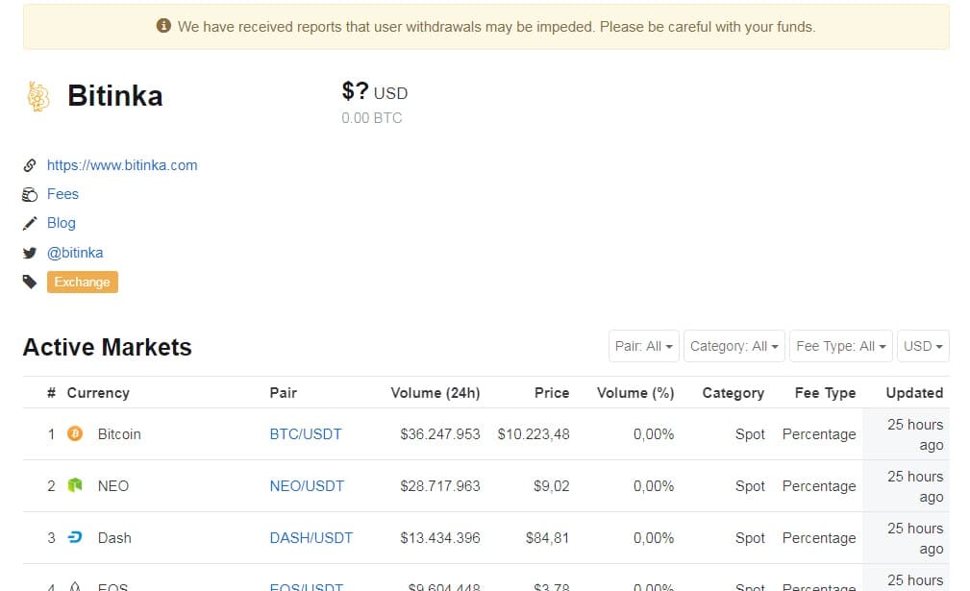Viewport: 970px width, 591px height.
Task: Click the $9,02 price value
Action: coord(551,486)
